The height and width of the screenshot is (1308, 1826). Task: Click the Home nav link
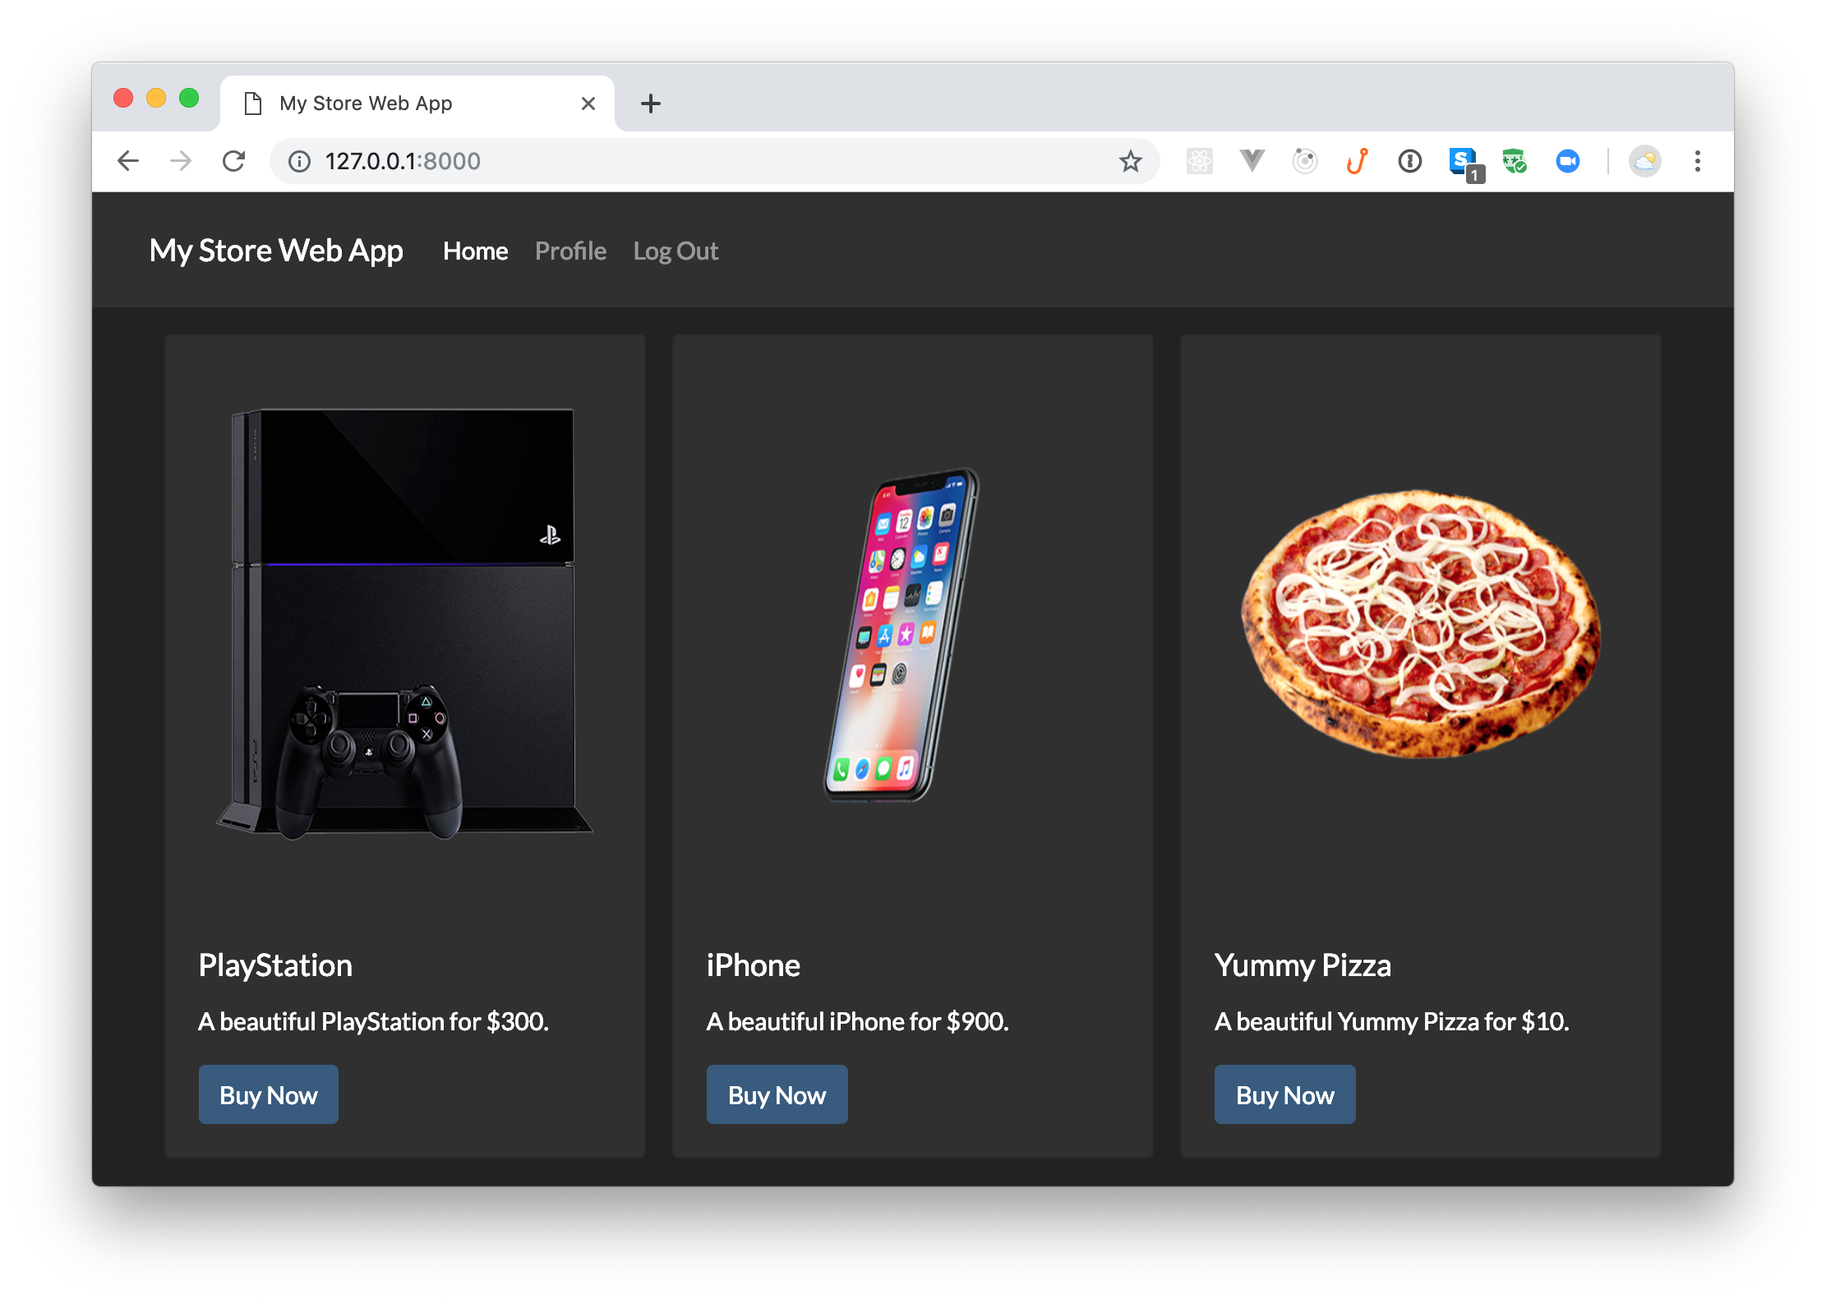tap(475, 251)
